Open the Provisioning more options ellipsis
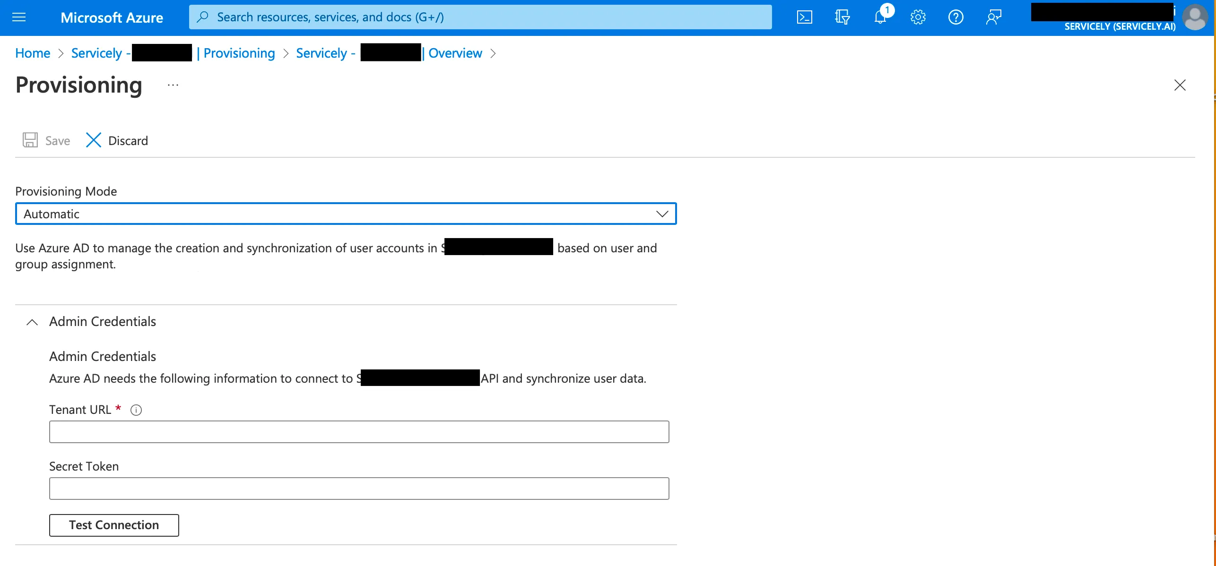The image size is (1216, 566). [x=173, y=85]
